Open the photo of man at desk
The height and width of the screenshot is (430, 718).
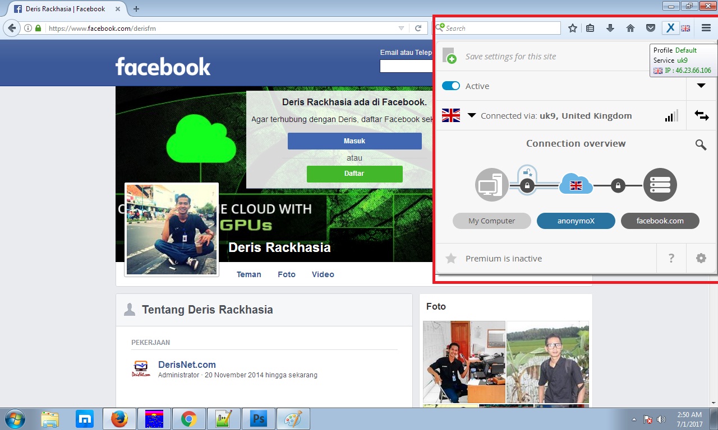(464, 362)
